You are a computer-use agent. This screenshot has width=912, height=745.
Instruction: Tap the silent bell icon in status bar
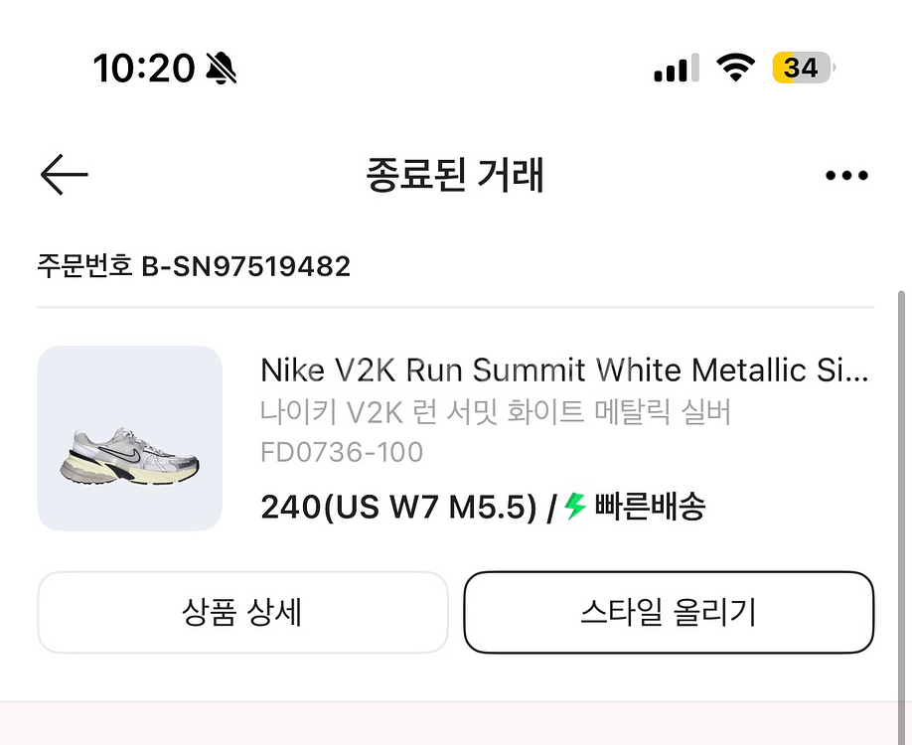pyautogui.click(x=223, y=69)
